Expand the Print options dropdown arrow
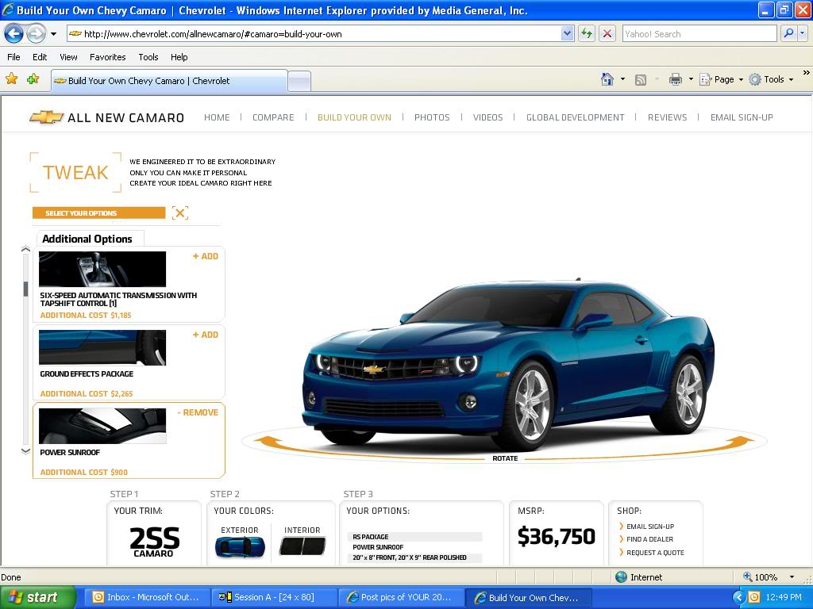The width and height of the screenshot is (813, 609). [691, 79]
